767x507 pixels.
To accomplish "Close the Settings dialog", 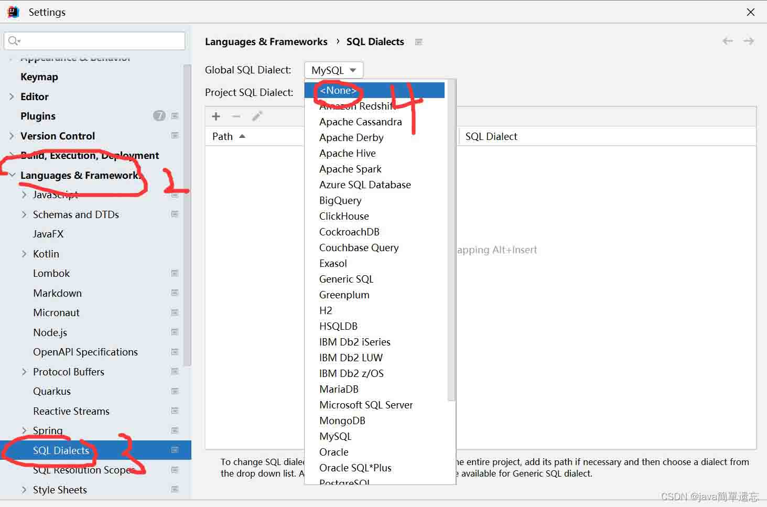I will click(x=751, y=12).
